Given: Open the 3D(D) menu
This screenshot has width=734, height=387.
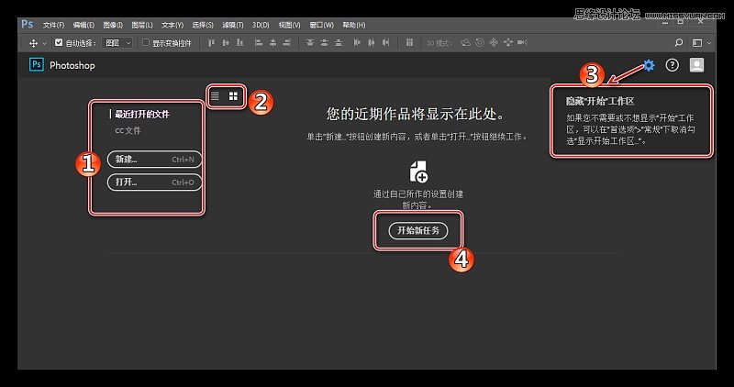Looking at the screenshot, I should pos(261,25).
